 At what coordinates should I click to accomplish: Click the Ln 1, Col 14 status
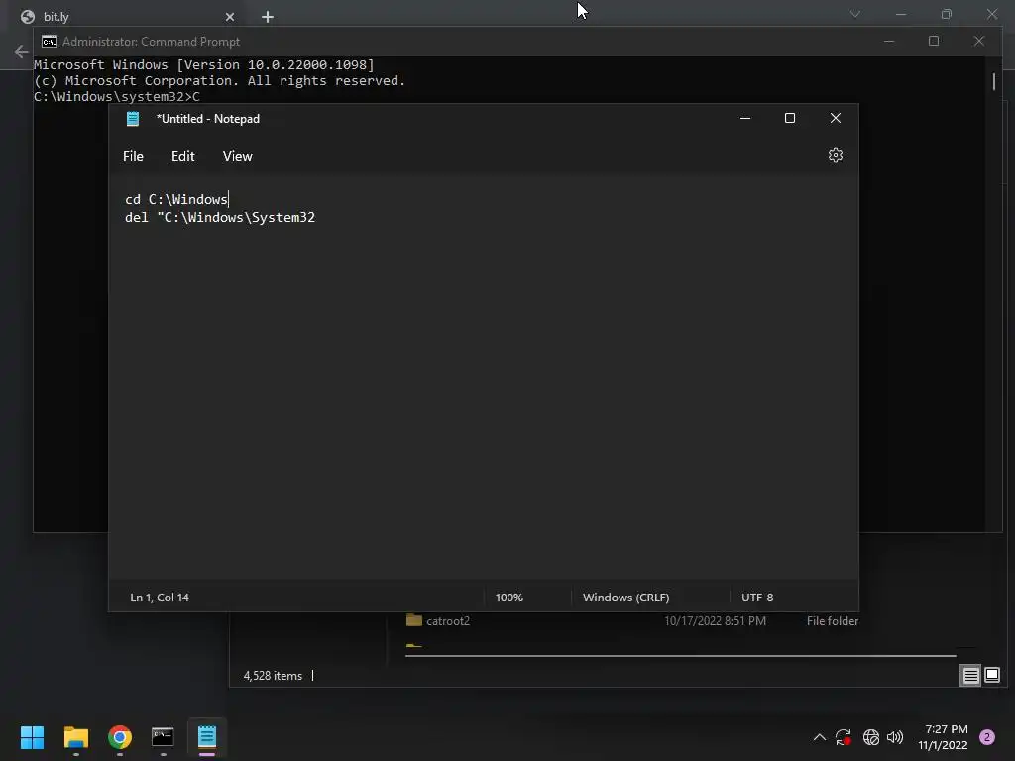pyautogui.click(x=160, y=598)
